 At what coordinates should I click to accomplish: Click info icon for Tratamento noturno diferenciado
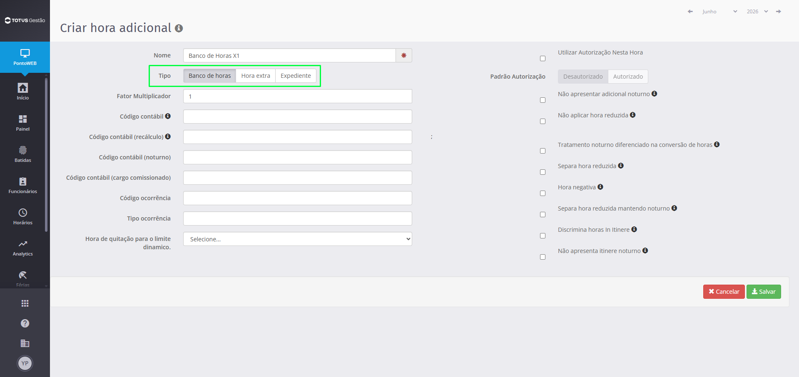(717, 144)
